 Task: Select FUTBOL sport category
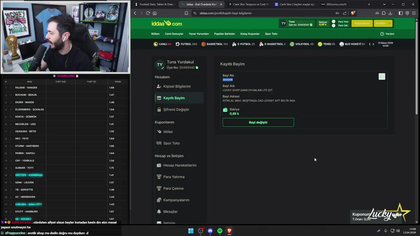(x=186, y=44)
